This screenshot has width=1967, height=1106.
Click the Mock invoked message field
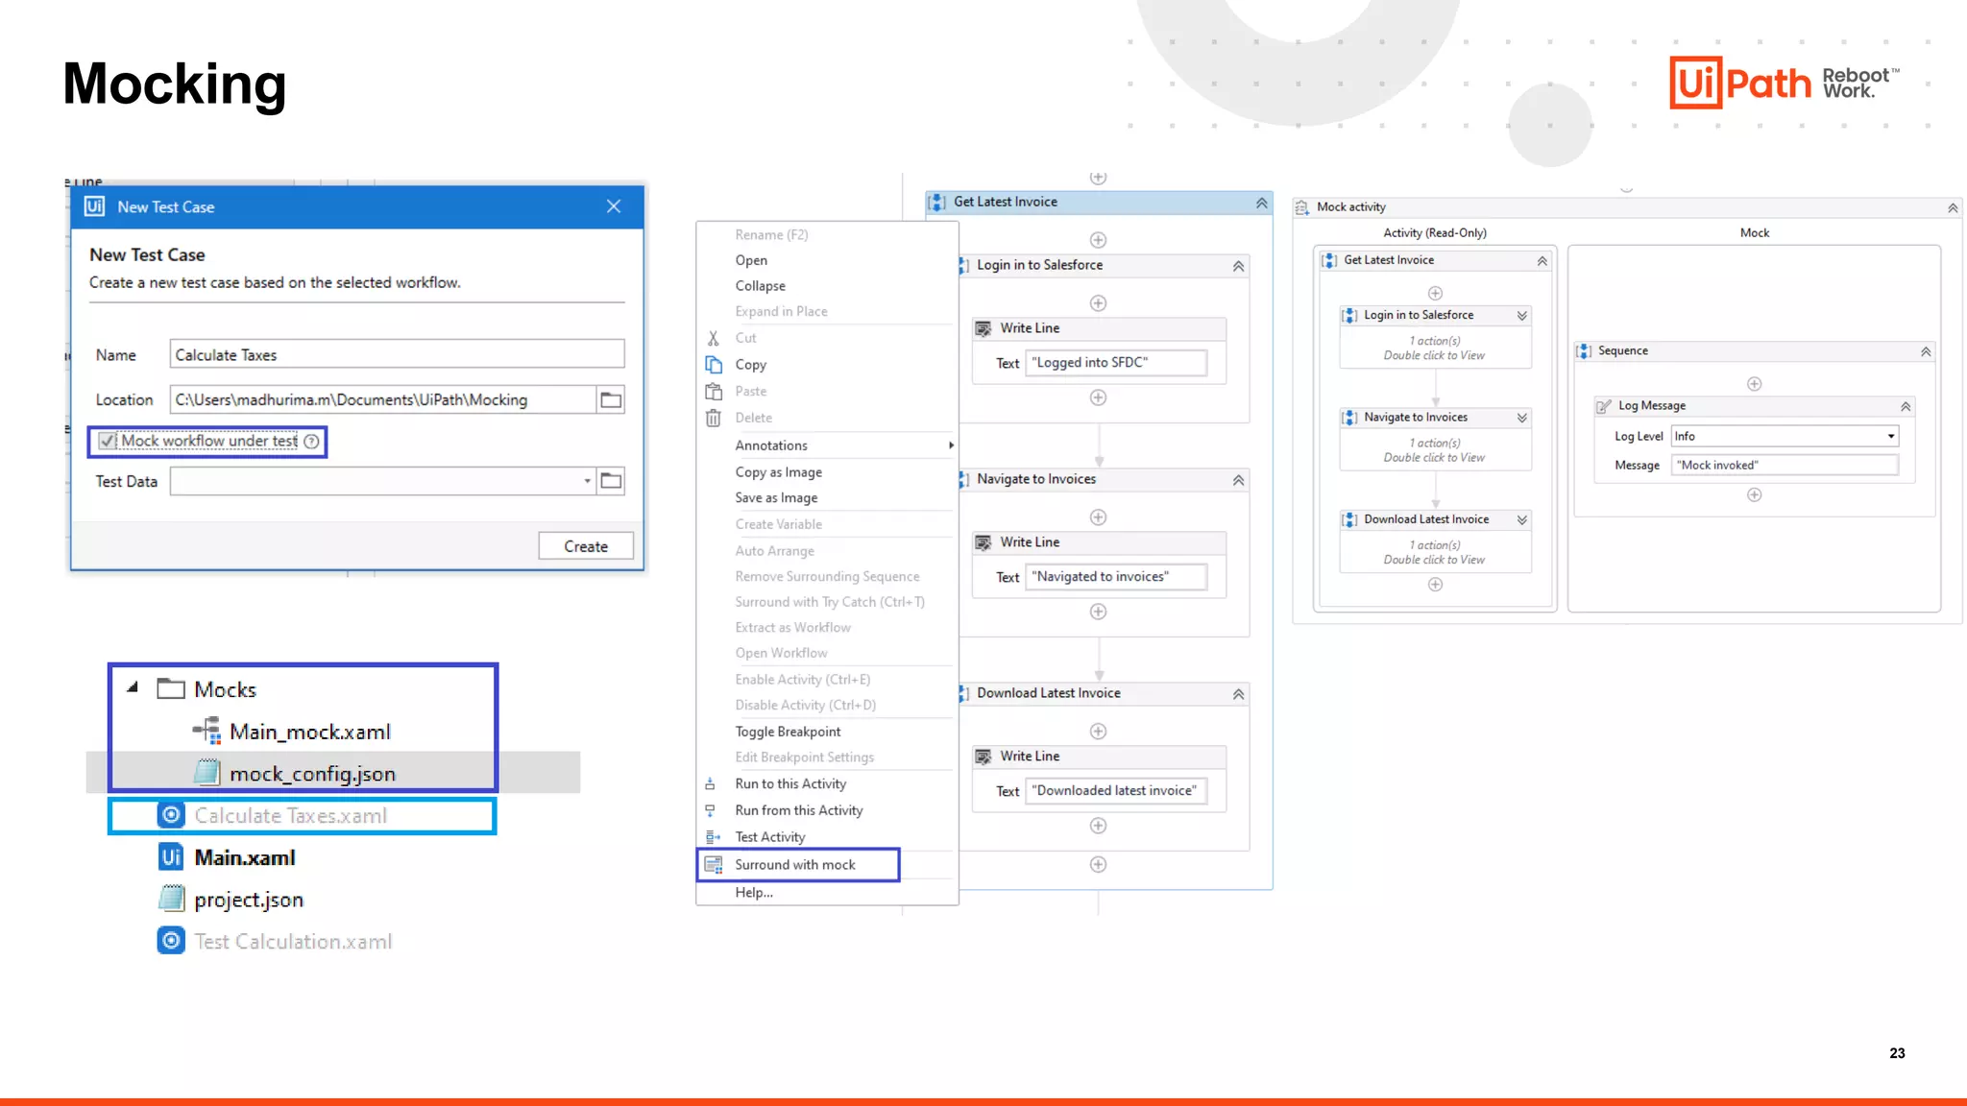click(1784, 466)
